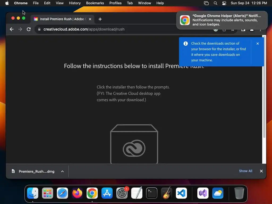The width and height of the screenshot is (272, 204).
Task: Open the History menu
Action: pos(75,3)
